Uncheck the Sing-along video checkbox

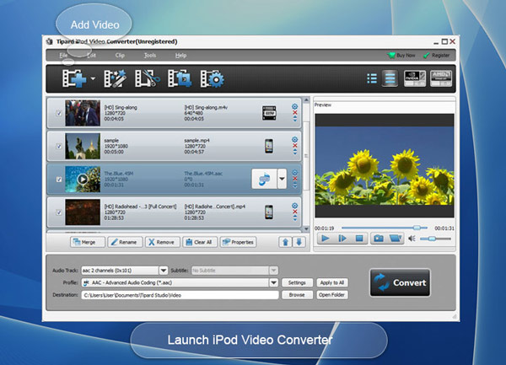point(59,113)
